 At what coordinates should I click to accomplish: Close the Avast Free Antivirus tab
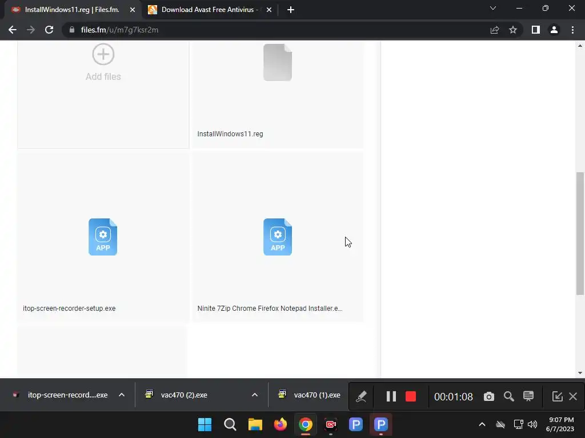tap(269, 10)
